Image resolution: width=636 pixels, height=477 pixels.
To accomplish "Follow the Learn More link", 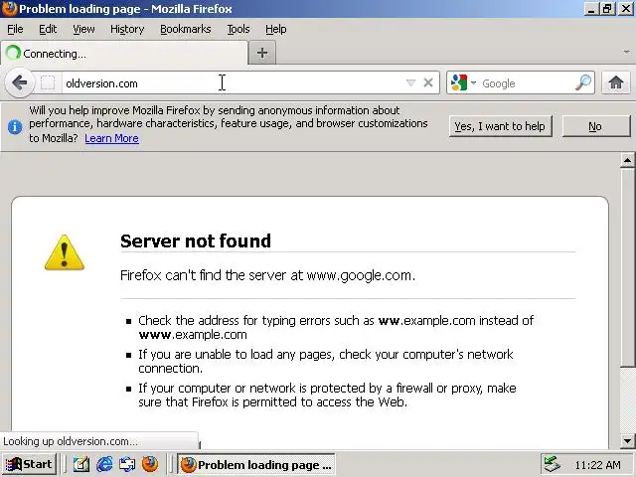I will click(111, 138).
